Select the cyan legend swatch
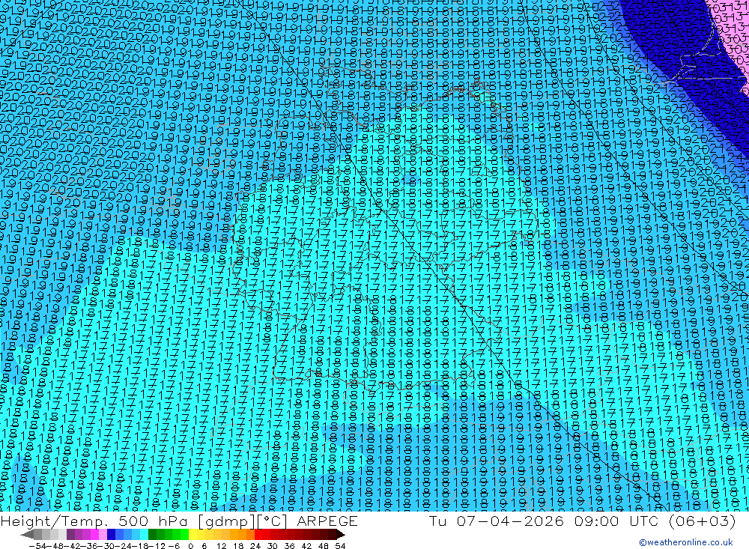This screenshot has width=749, height=549. point(144,535)
